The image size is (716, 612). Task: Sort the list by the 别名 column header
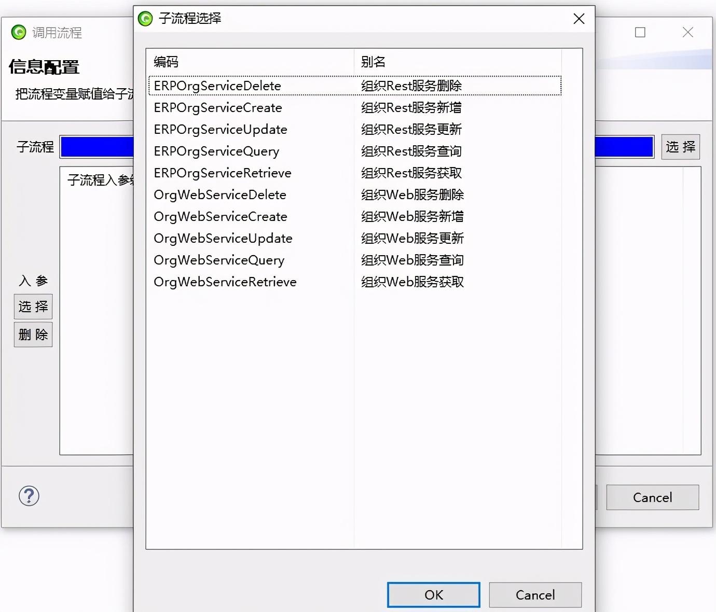coord(372,61)
